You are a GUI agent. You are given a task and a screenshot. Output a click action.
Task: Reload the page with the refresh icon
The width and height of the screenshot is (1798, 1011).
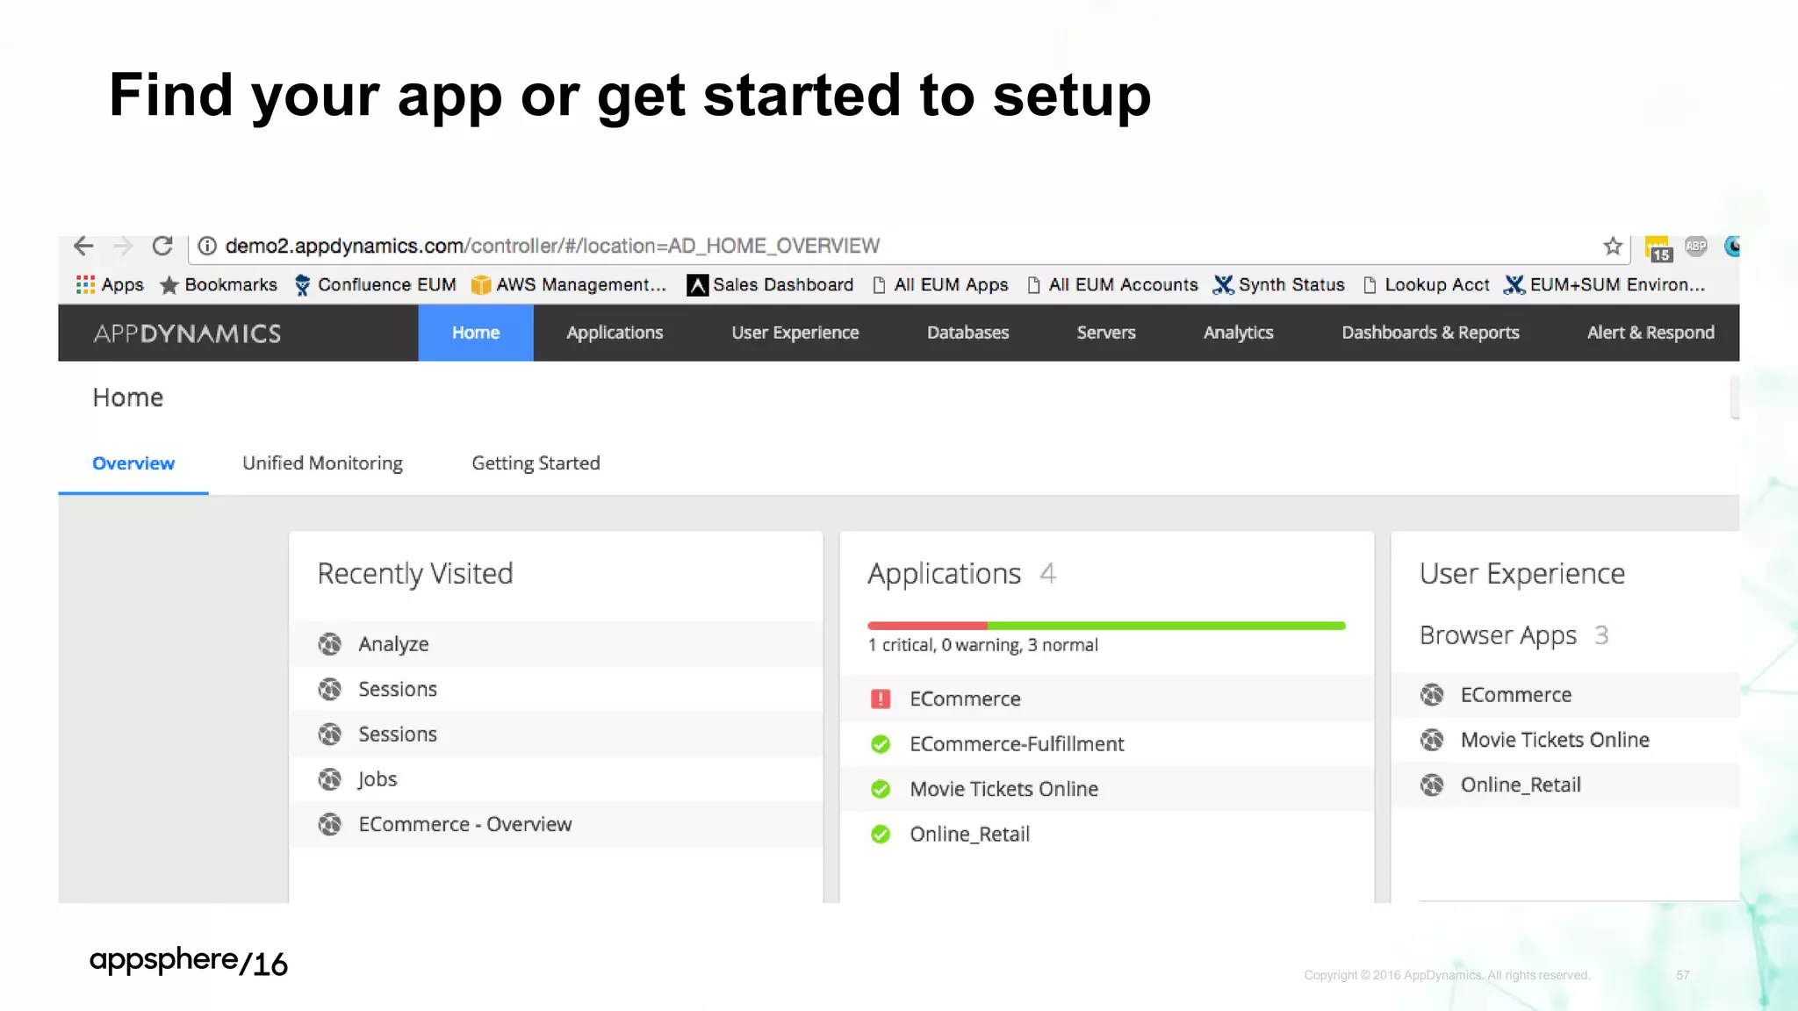(x=162, y=246)
